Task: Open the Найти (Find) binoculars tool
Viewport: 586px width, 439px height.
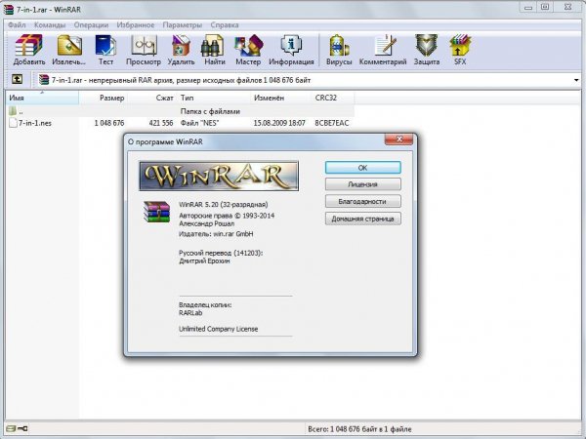Action: (215, 50)
